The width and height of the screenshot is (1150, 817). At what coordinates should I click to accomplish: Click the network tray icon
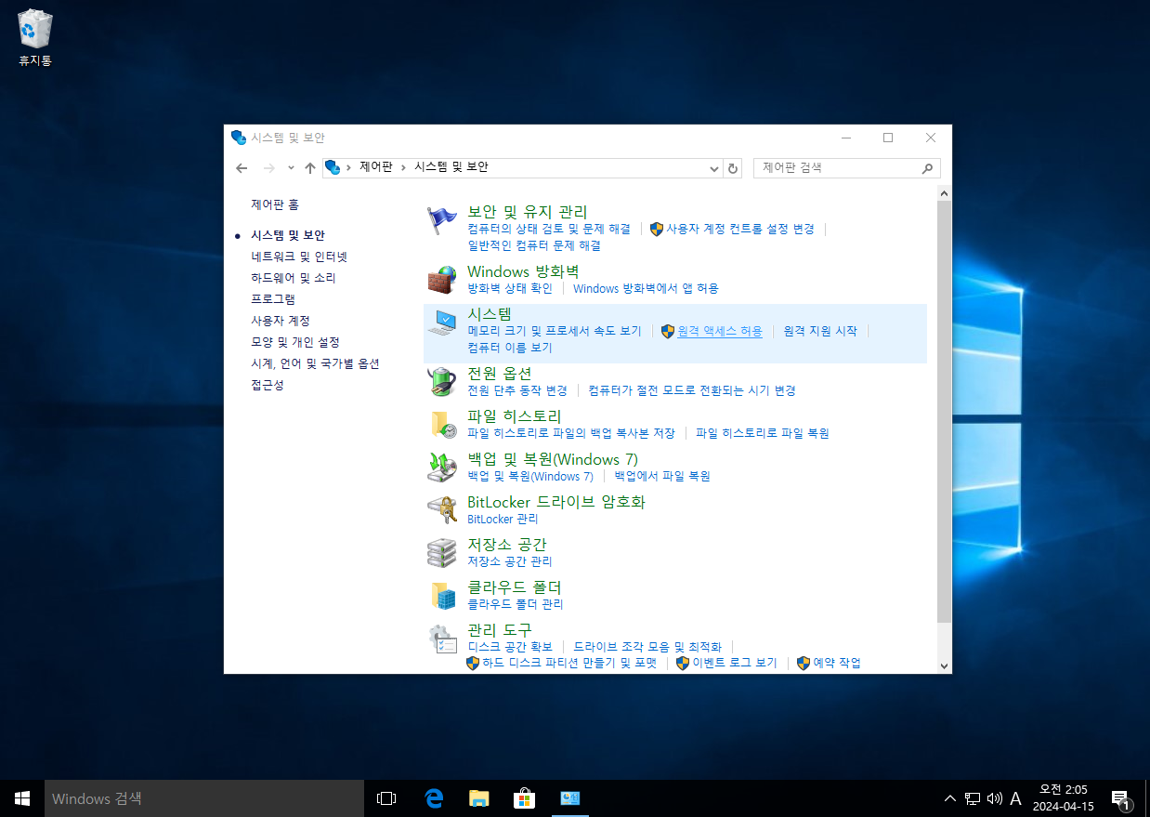click(x=973, y=798)
